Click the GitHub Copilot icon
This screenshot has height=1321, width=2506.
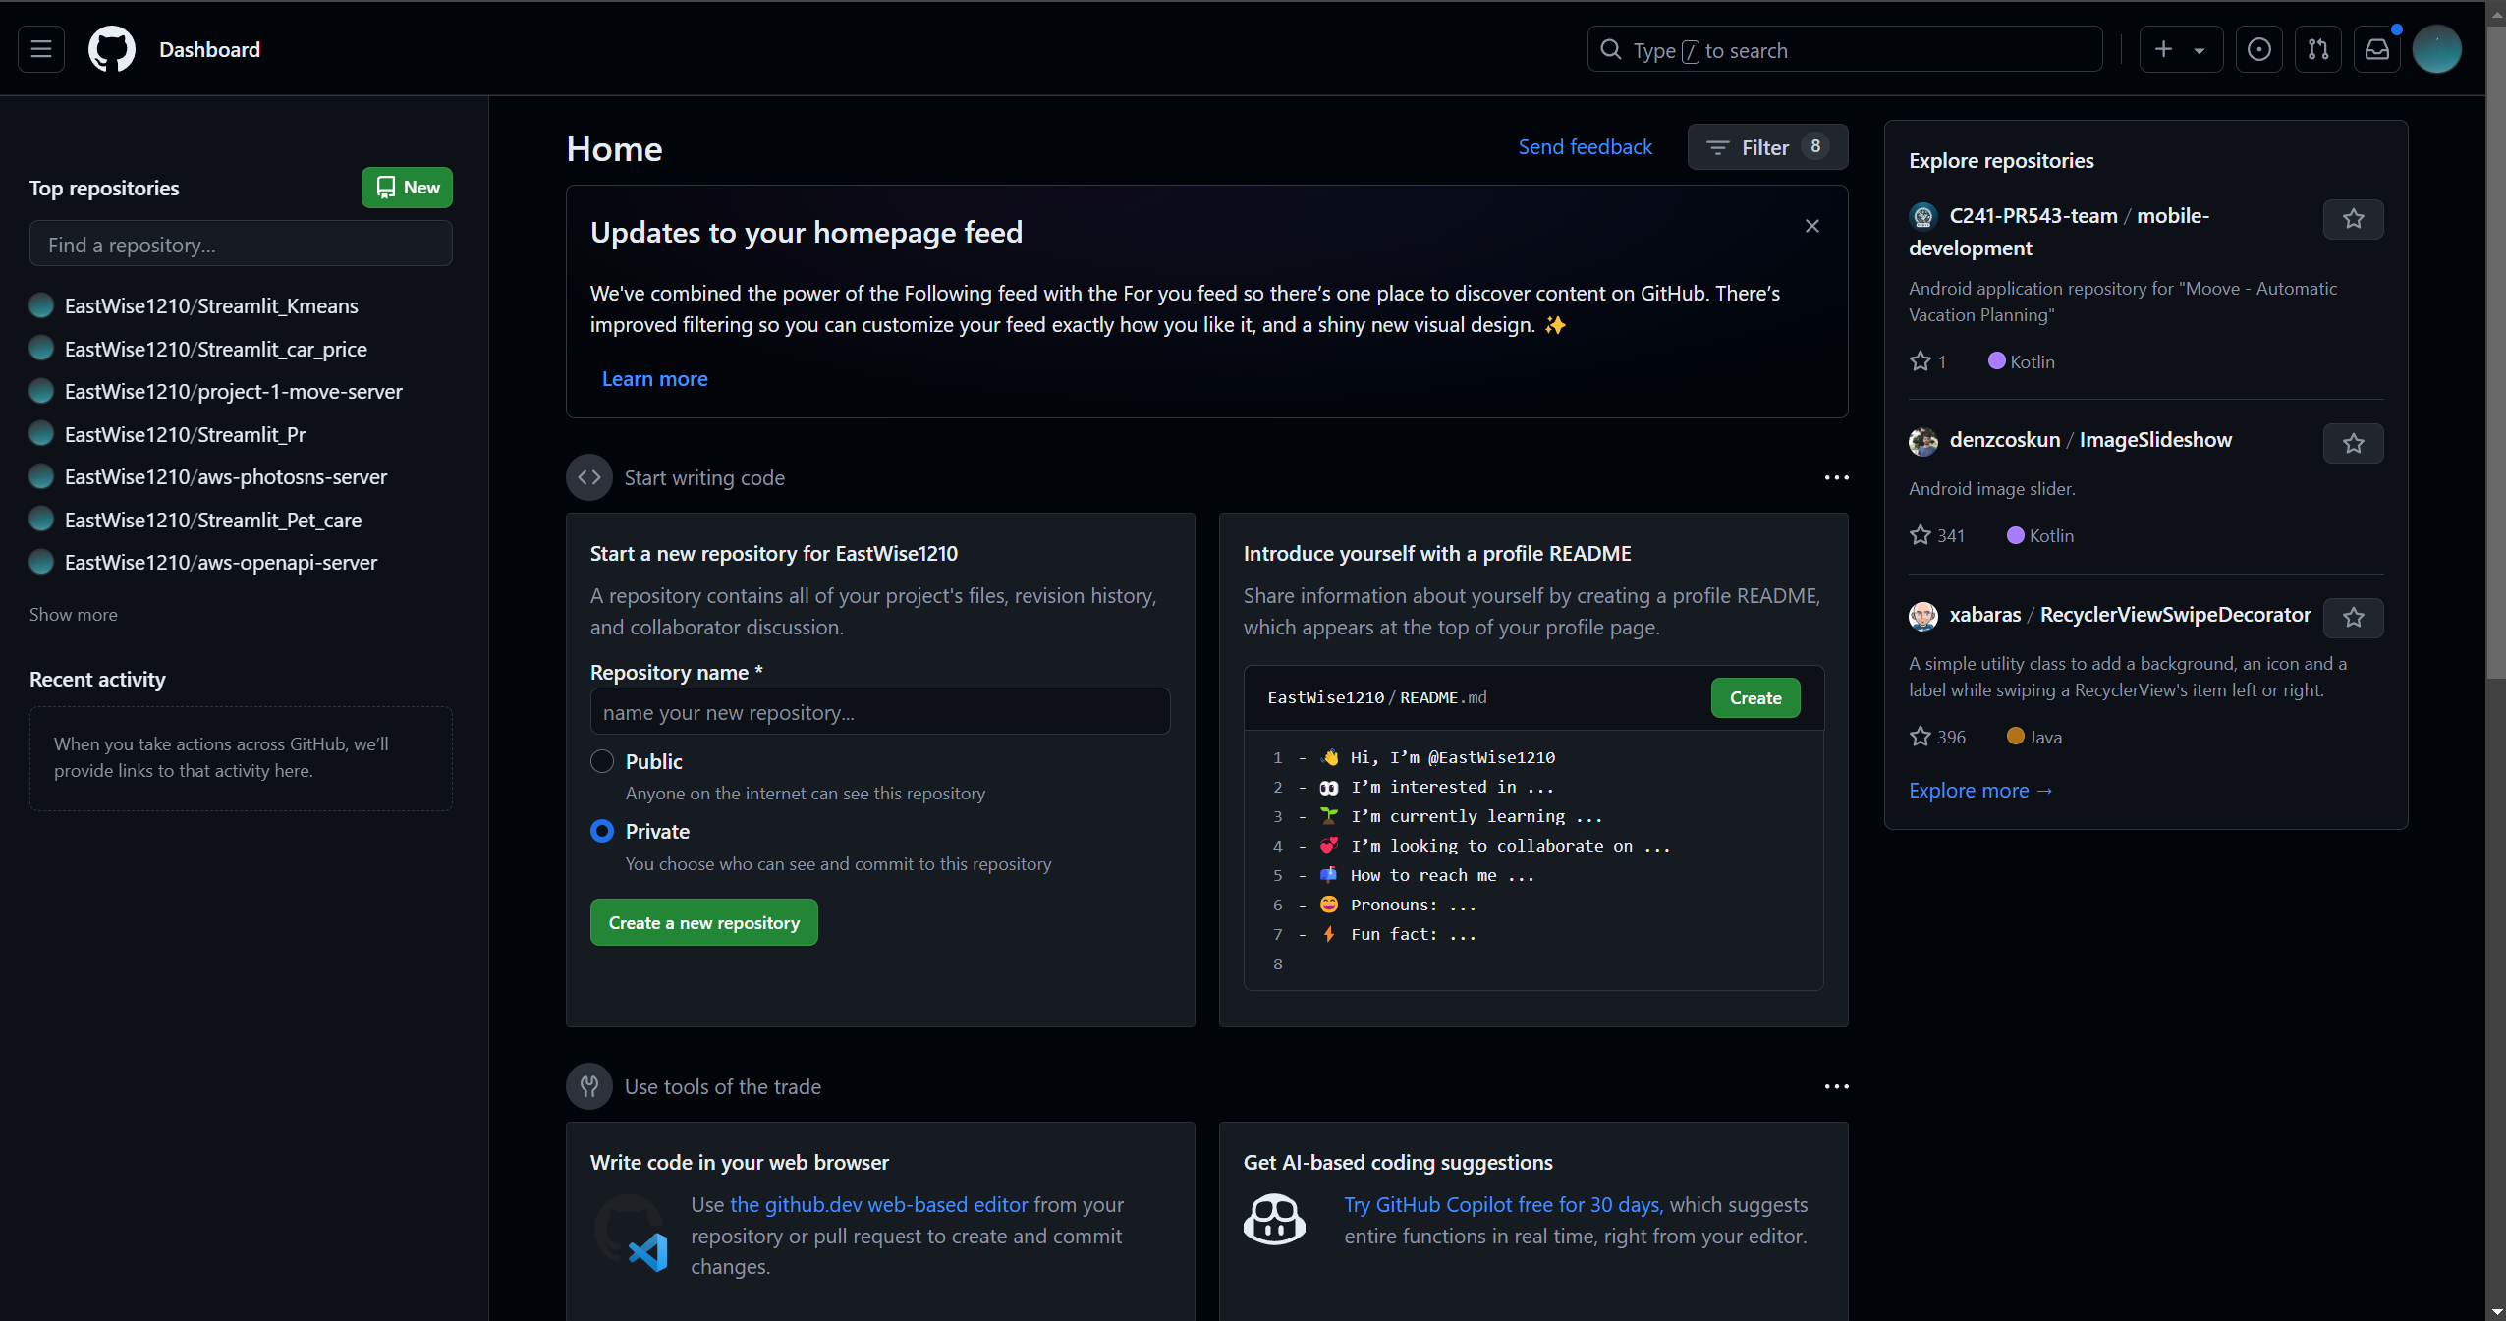coord(1274,1219)
